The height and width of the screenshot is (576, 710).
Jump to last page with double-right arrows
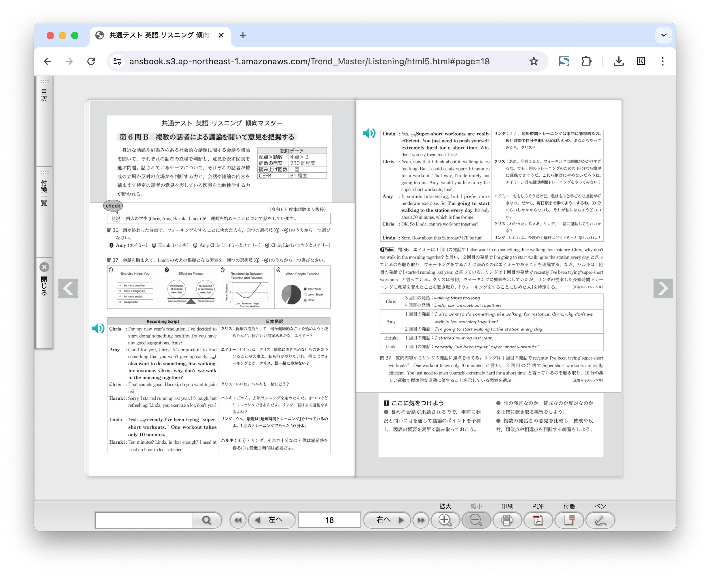(x=421, y=520)
